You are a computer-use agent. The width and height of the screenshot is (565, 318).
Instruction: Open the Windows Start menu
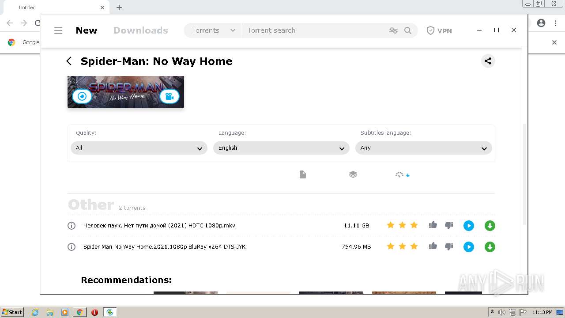(x=12, y=312)
